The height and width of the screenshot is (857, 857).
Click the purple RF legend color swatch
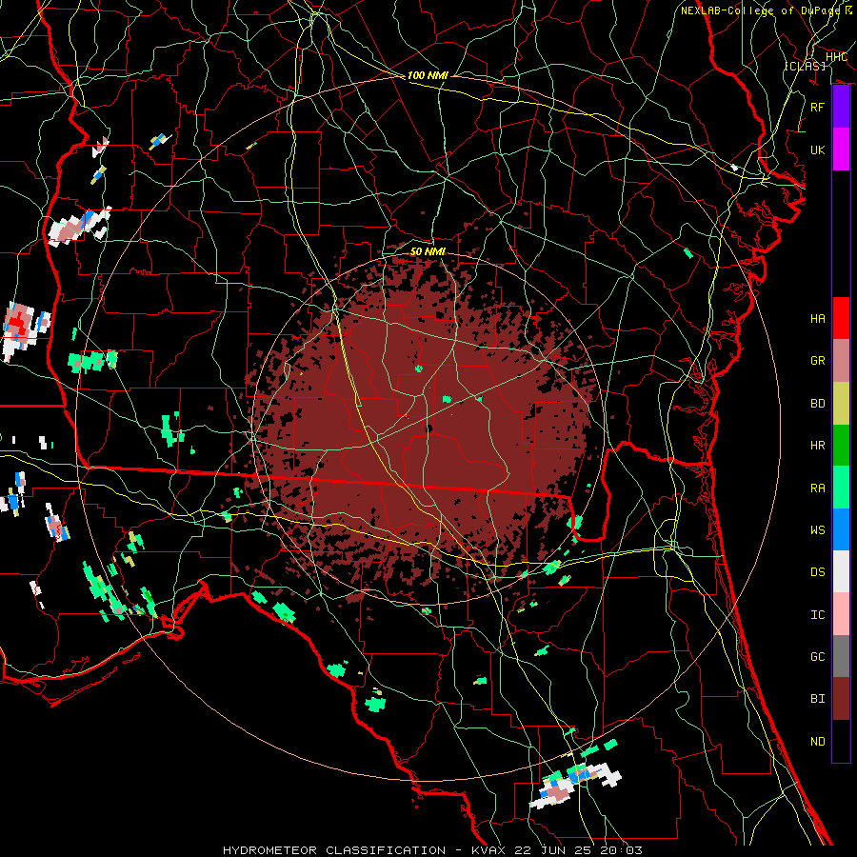point(841,107)
